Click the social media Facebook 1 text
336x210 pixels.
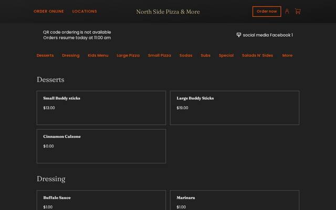(x=268, y=35)
